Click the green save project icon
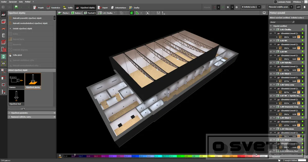 coord(16,7)
